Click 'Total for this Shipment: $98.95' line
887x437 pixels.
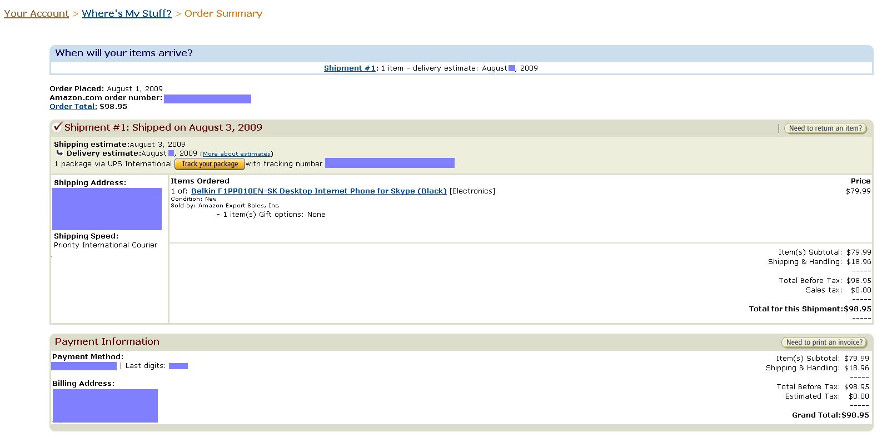point(810,309)
